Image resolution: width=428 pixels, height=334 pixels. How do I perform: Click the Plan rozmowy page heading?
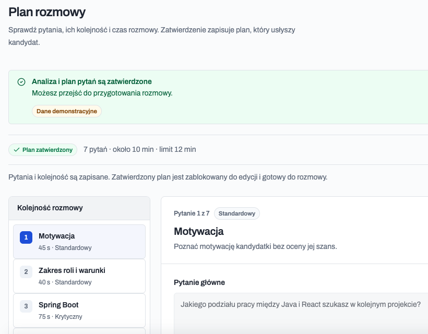click(47, 13)
